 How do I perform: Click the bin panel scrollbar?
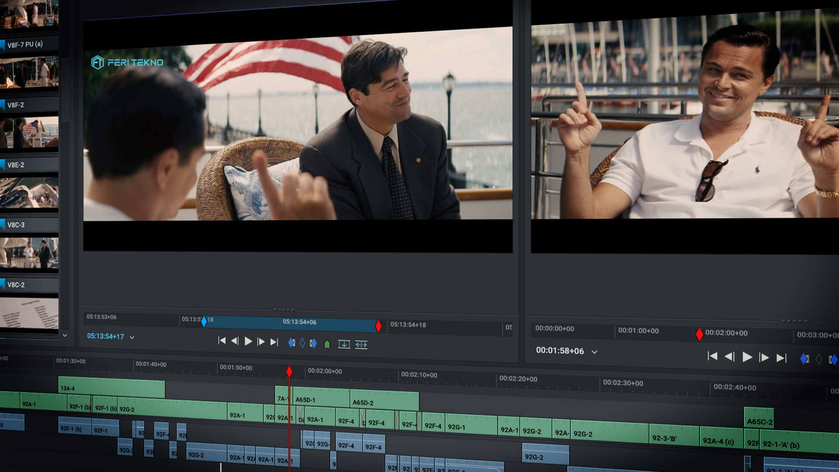(65, 90)
